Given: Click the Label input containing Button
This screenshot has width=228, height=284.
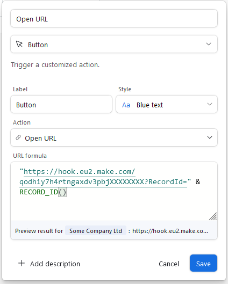Looking at the screenshot, I should 61,104.
